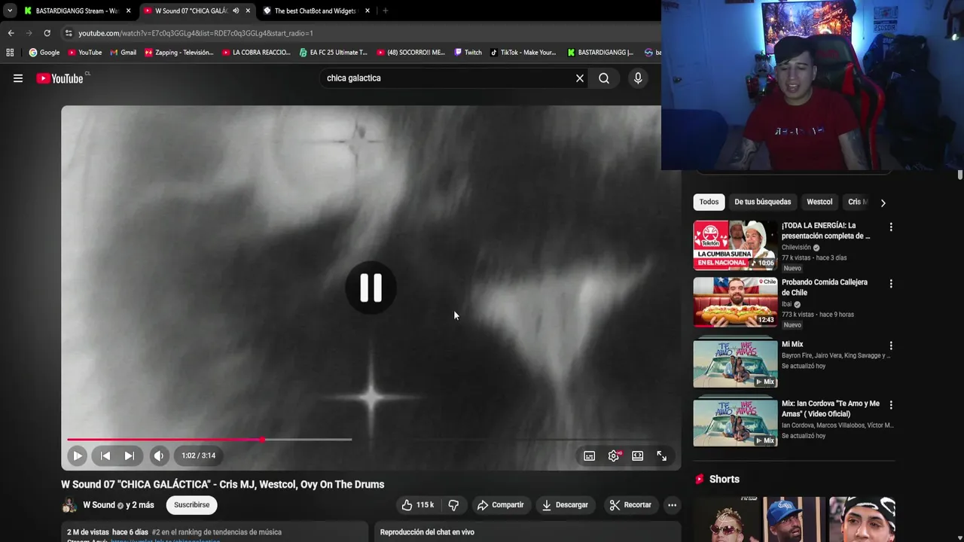Click the Recortar clip button
Screen dimensions: 964x542
pos(630,505)
